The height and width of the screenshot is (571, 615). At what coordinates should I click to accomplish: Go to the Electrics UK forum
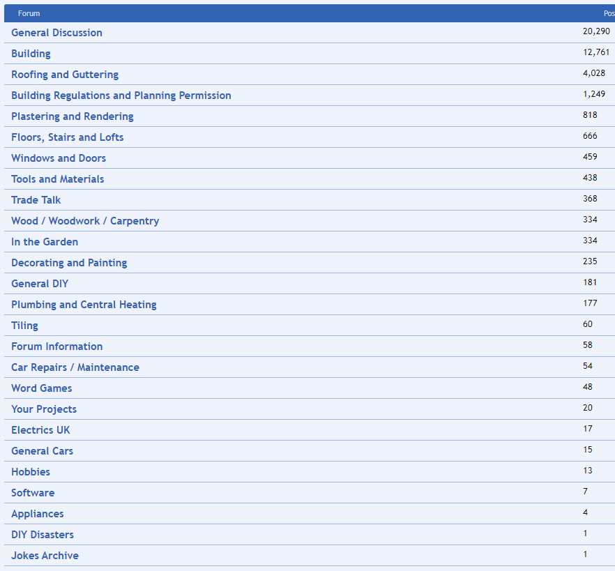pos(40,430)
